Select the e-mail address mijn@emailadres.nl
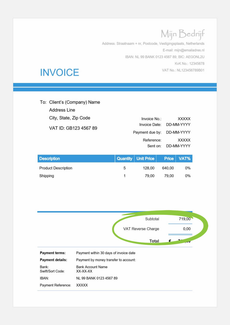Screen dimensions: 230x325 [189, 50]
